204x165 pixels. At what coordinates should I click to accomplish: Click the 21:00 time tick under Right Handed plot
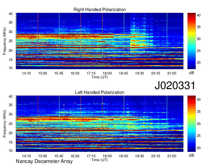coord(172,73)
